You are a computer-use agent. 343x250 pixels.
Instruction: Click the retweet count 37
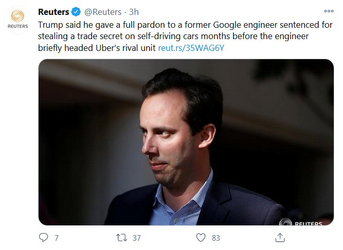pyautogui.click(x=136, y=238)
